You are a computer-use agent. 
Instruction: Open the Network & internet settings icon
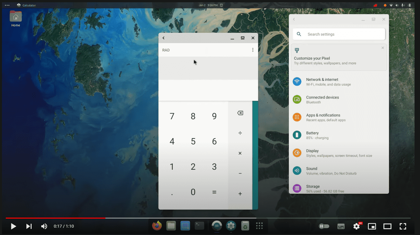pos(297,81)
